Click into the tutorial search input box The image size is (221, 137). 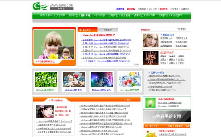[x=163, y=29]
